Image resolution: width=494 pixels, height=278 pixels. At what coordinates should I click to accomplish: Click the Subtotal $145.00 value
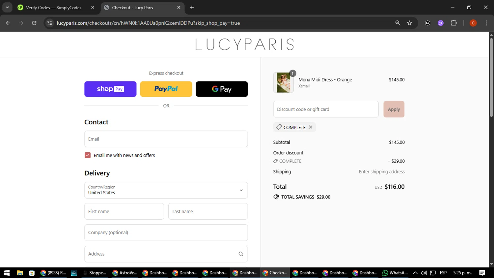tap(397, 142)
